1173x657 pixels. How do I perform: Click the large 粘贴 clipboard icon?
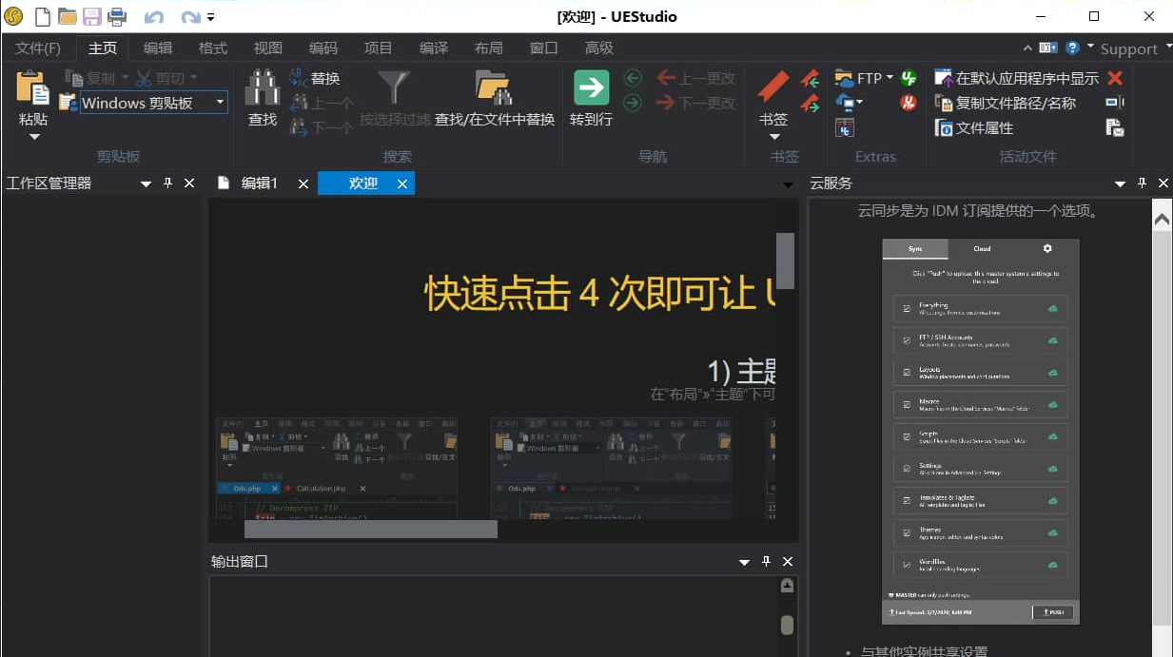click(33, 87)
